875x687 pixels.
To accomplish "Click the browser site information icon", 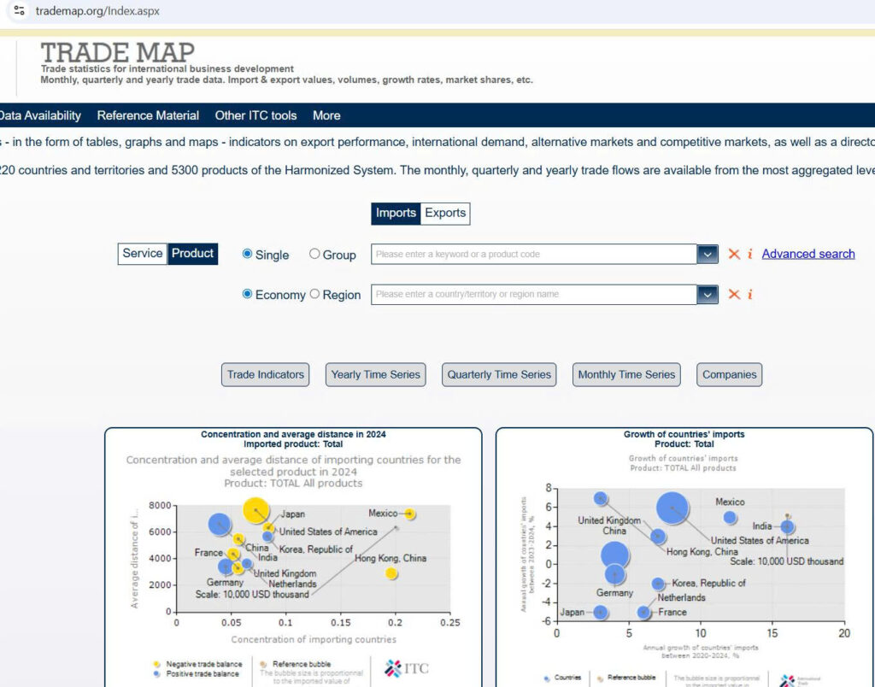I will pos(19,11).
